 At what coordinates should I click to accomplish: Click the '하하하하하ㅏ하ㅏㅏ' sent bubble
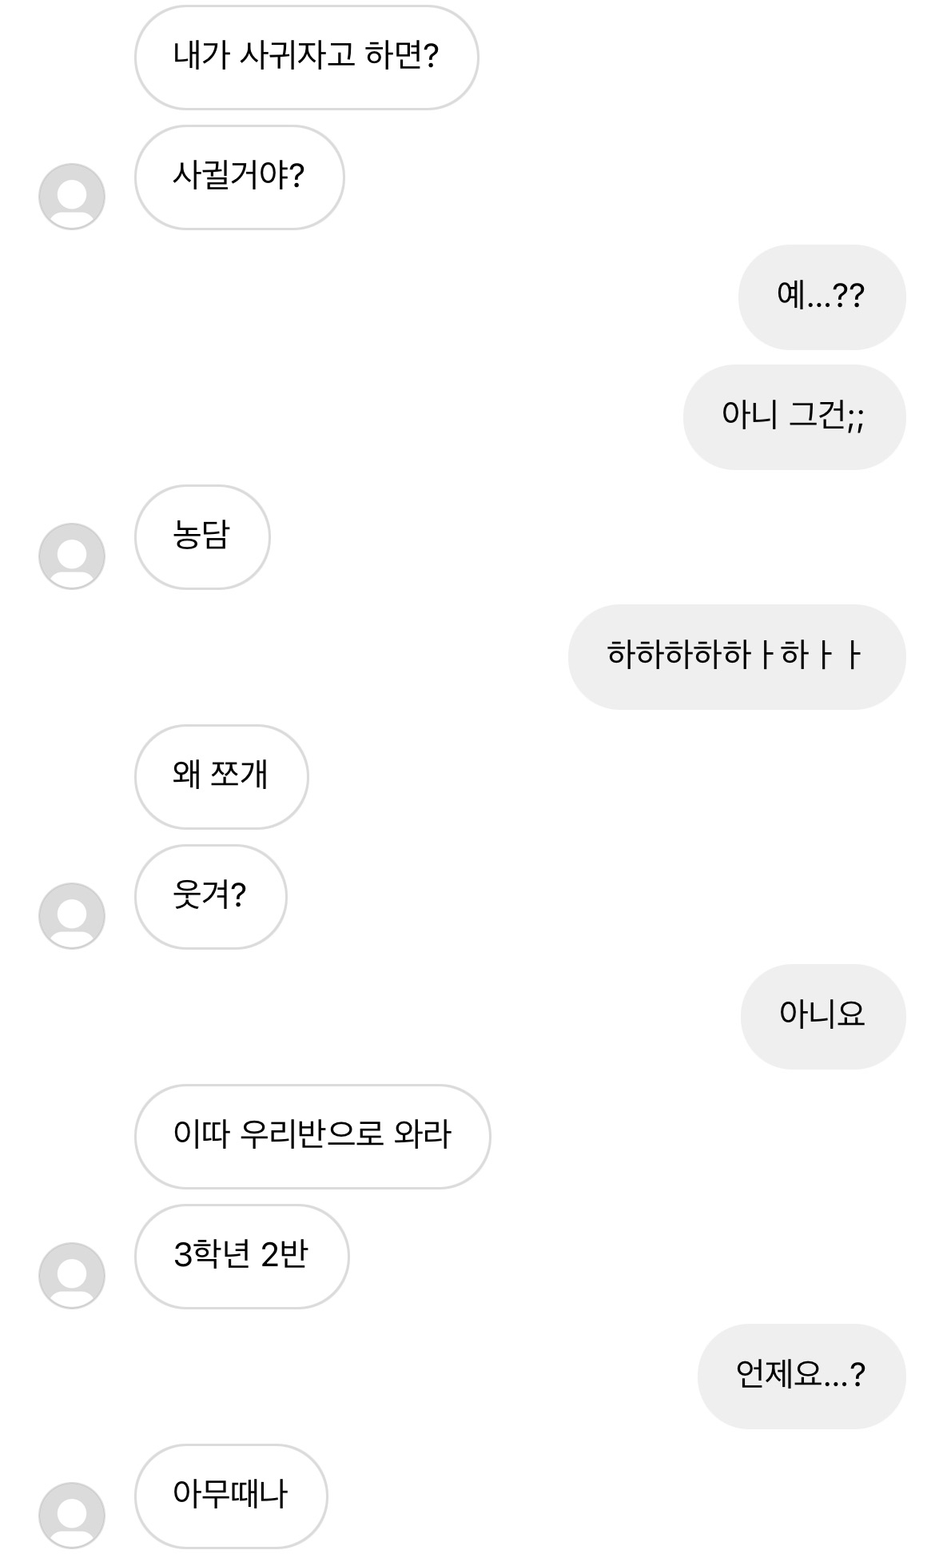736,657
